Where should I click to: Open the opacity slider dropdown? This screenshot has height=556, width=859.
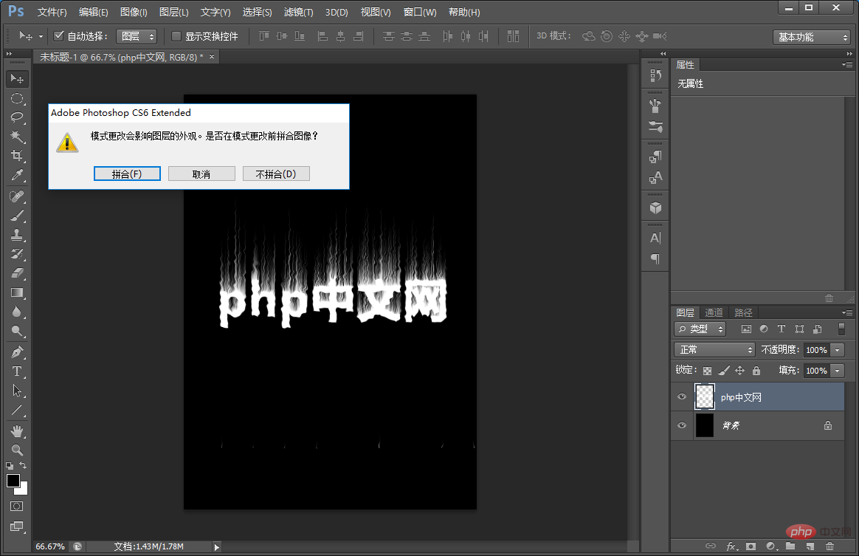point(837,350)
